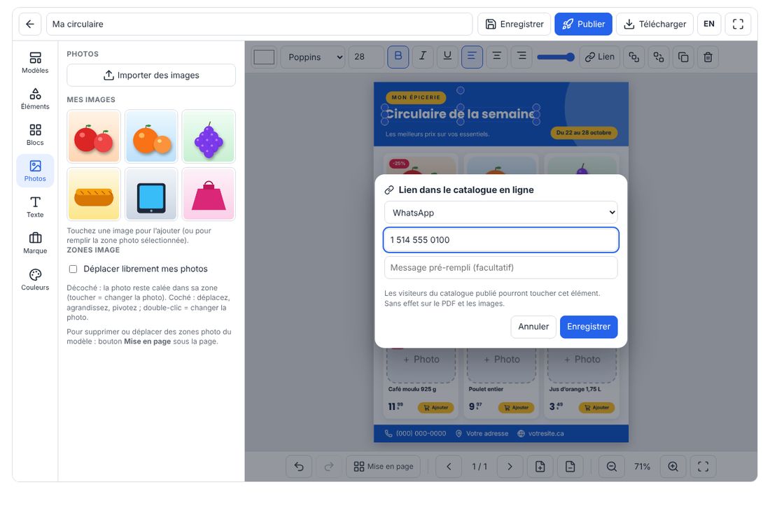This screenshot has height=517, width=770.
Task: Delete the selected element with trash icon
Action: coord(708,57)
